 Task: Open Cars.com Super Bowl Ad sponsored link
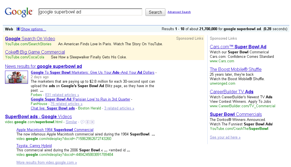(238, 47)
